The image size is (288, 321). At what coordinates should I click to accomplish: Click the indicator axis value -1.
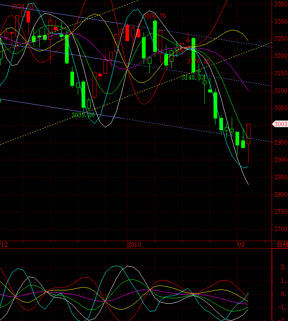(282, 307)
